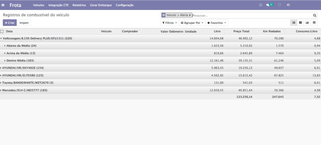Viewport: 321px width, 145px height.
Task: Focus the Pesquisar search field
Action: click(252, 15)
